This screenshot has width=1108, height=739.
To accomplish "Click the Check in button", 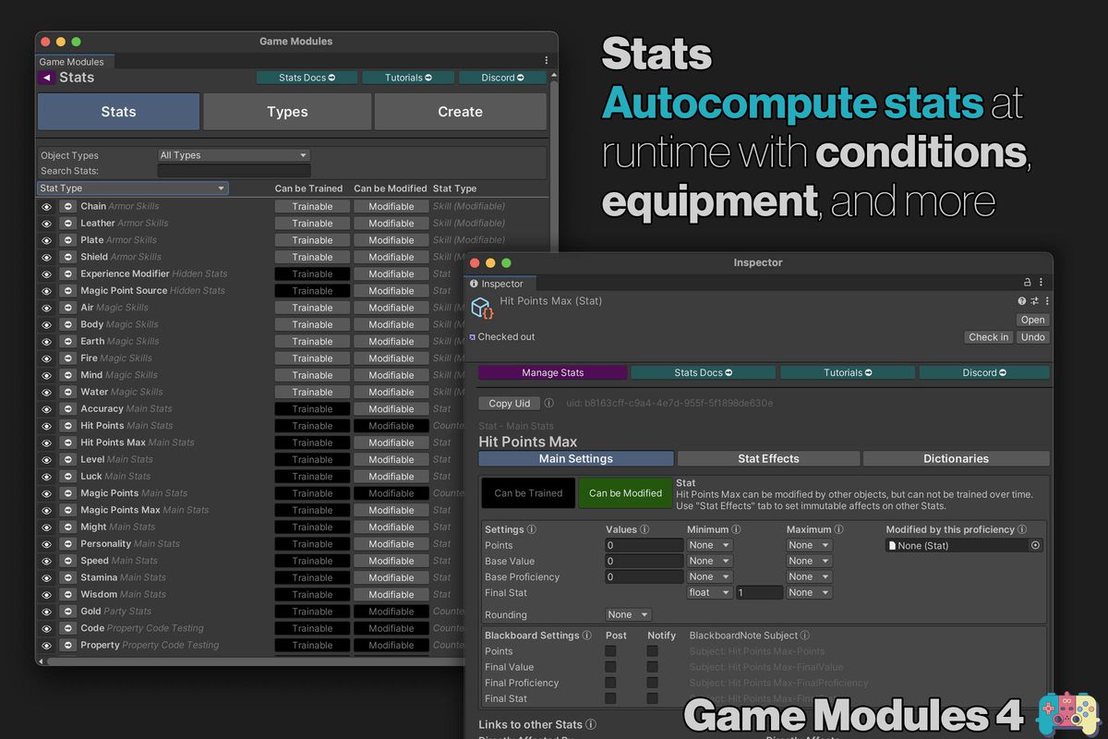I will (988, 337).
